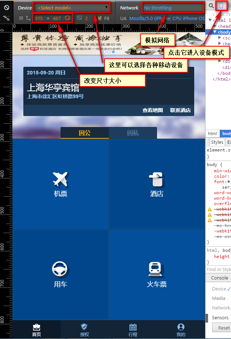Open the Sensors emulation section
Viewport: 231px width, 339px height.
tap(220, 317)
